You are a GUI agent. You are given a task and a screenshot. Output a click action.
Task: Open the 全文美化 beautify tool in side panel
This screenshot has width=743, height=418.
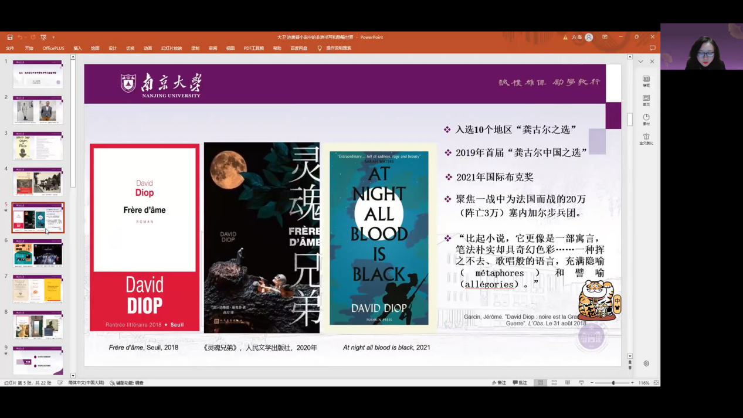click(646, 139)
